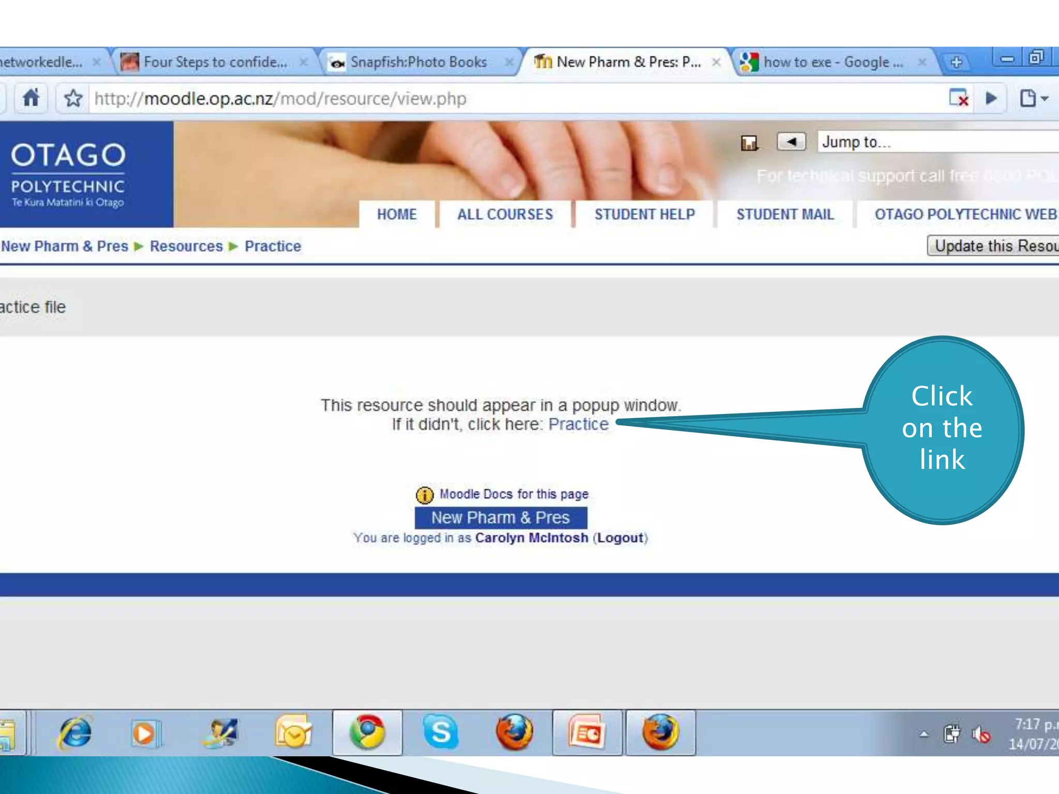Open Skype from the taskbar

(x=441, y=732)
